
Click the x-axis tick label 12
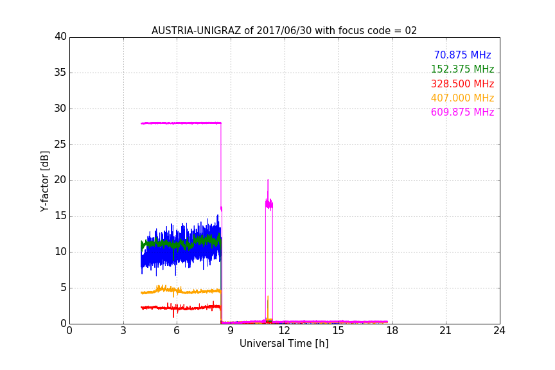pos(284,331)
